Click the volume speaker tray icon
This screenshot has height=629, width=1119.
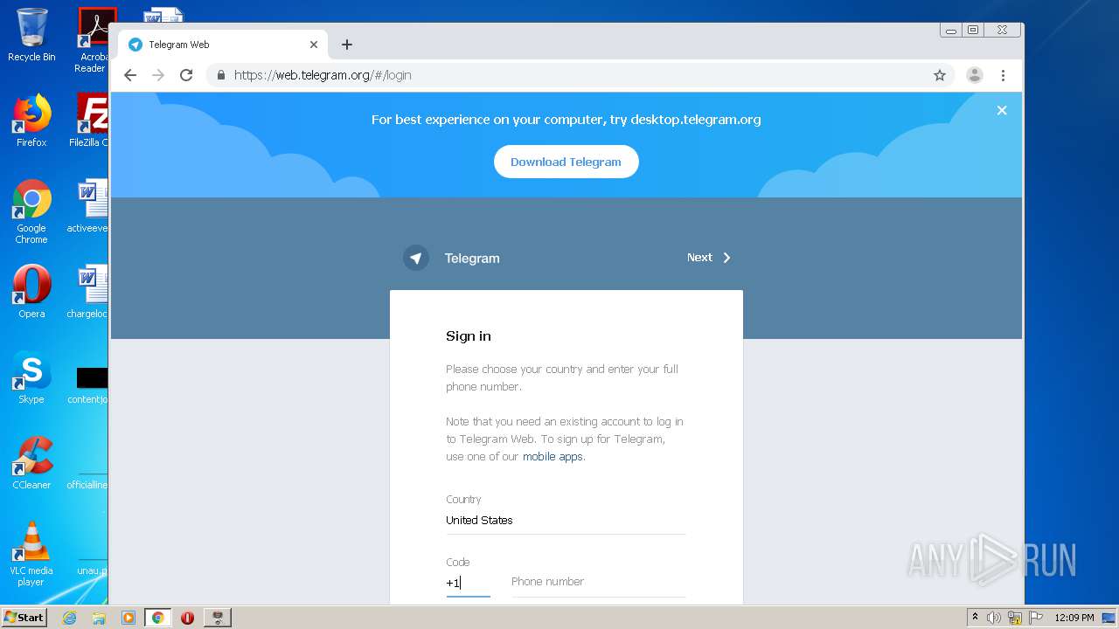click(994, 618)
